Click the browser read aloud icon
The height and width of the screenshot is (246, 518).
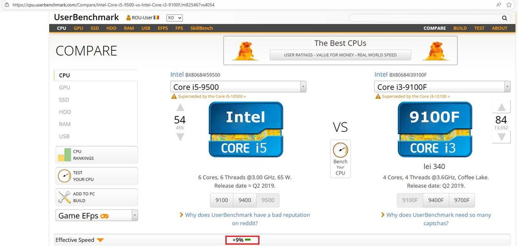pyautogui.click(x=498, y=5)
